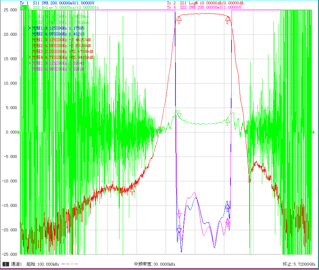The image size is (319, 270).
Task: Click green trace legend dash in status bar
Action: tap(72, 264)
